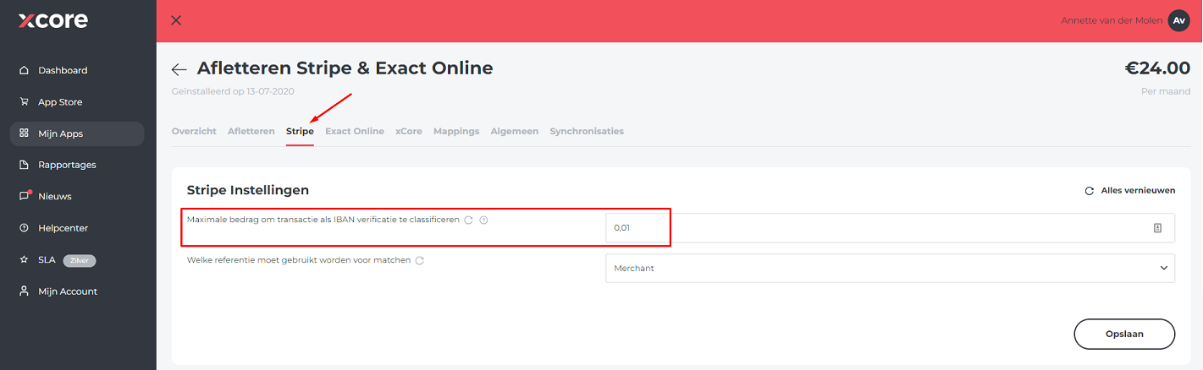Open Mijn Account in sidebar
The image size is (1203, 370).
point(68,291)
